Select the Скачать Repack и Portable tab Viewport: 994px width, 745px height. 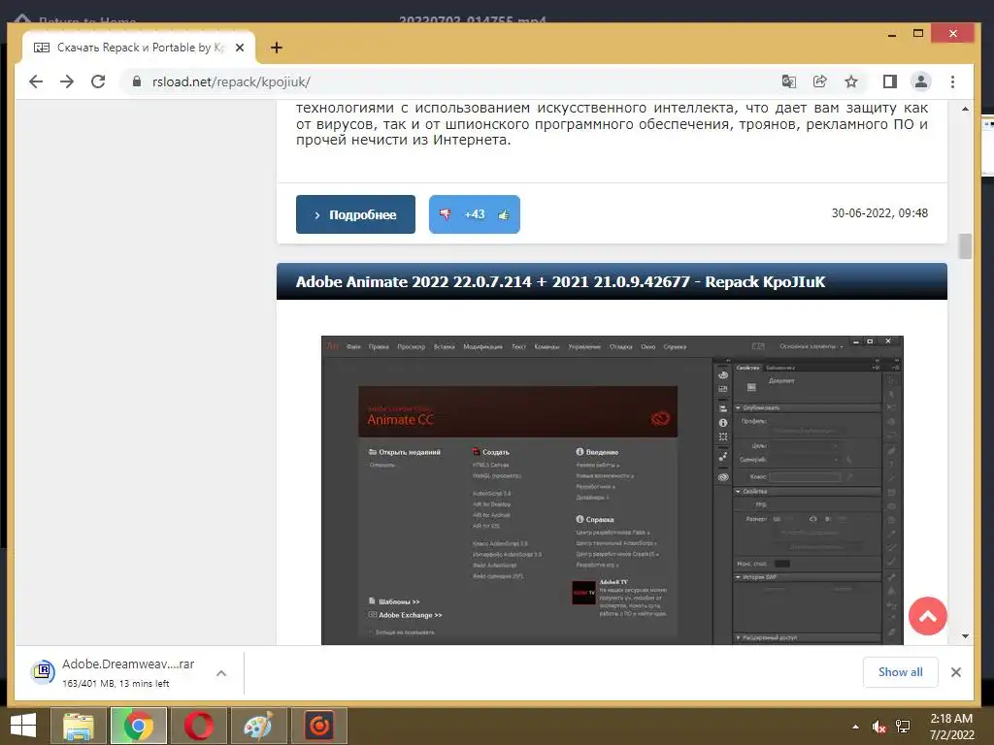138,48
